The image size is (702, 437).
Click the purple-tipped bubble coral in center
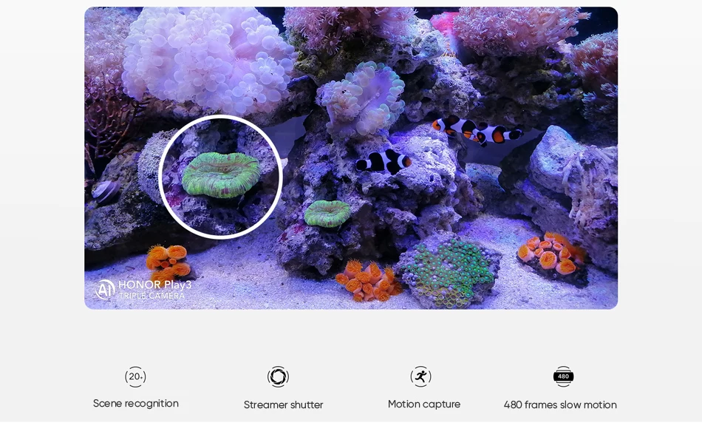pyautogui.click(x=362, y=100)
